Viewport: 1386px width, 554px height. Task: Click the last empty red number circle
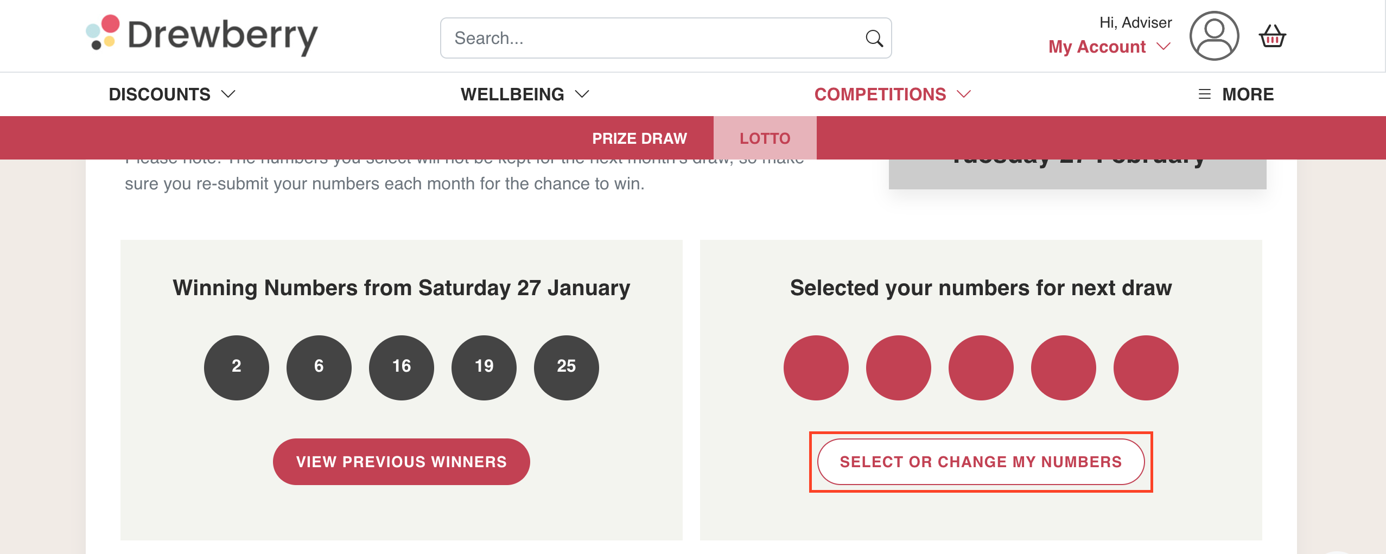pyautogui.click(x=1146, y=367)
